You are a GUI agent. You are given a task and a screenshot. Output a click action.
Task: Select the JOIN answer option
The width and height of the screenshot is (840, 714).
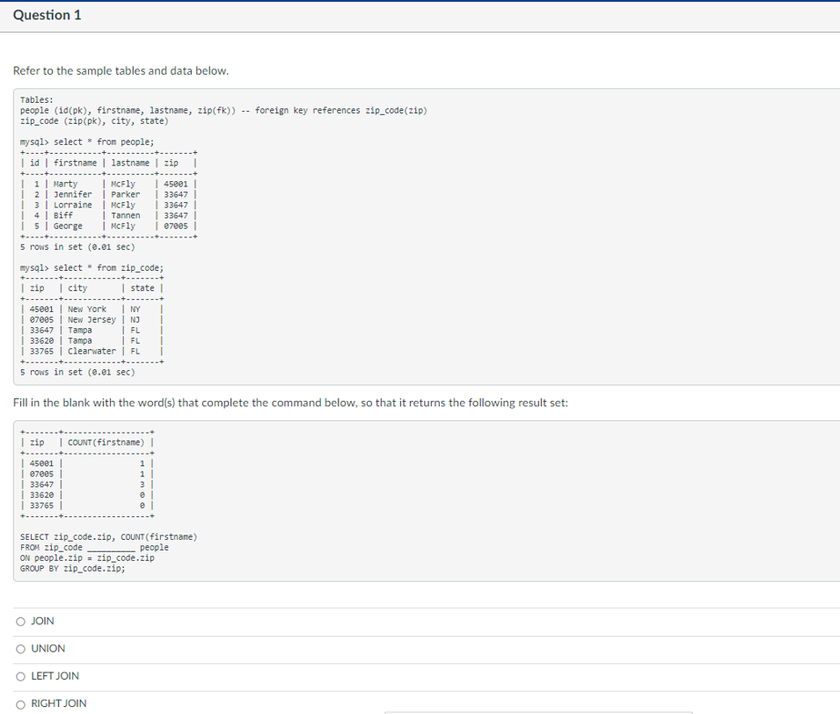pos(20,621)
